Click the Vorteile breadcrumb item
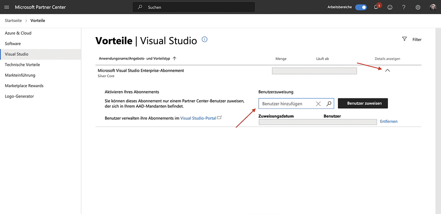 pos(38,21)
